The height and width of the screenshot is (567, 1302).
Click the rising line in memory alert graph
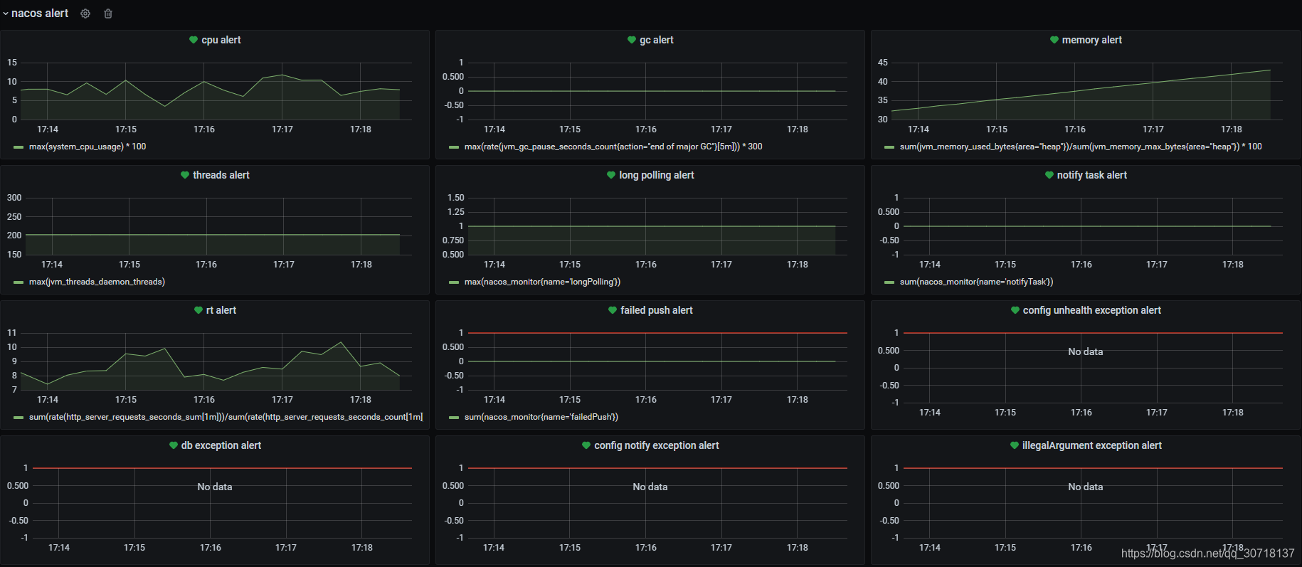pos(1081,90)
